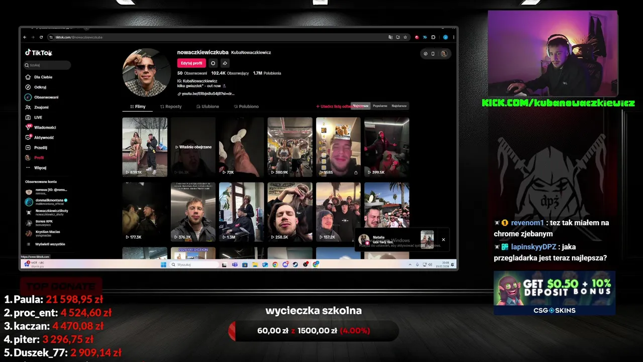Click translate page icon in address bar
Viewport: 643px width, 362px height.
click(x=390, y=37)
